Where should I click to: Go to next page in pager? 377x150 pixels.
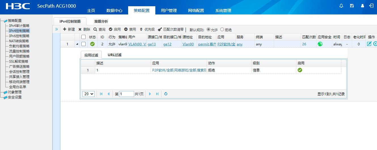click(x=150, y=94)
